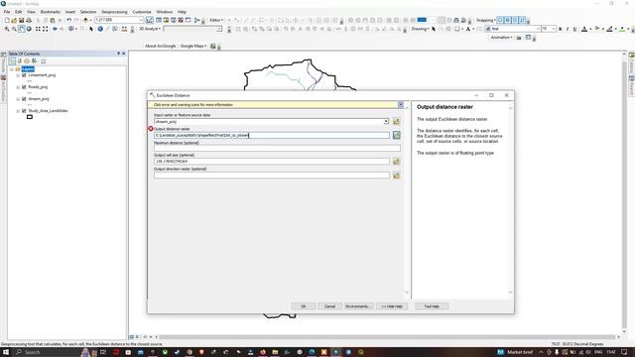Click the Maximum distance input field
Screen dimensions: 635x357
[277, 148]
